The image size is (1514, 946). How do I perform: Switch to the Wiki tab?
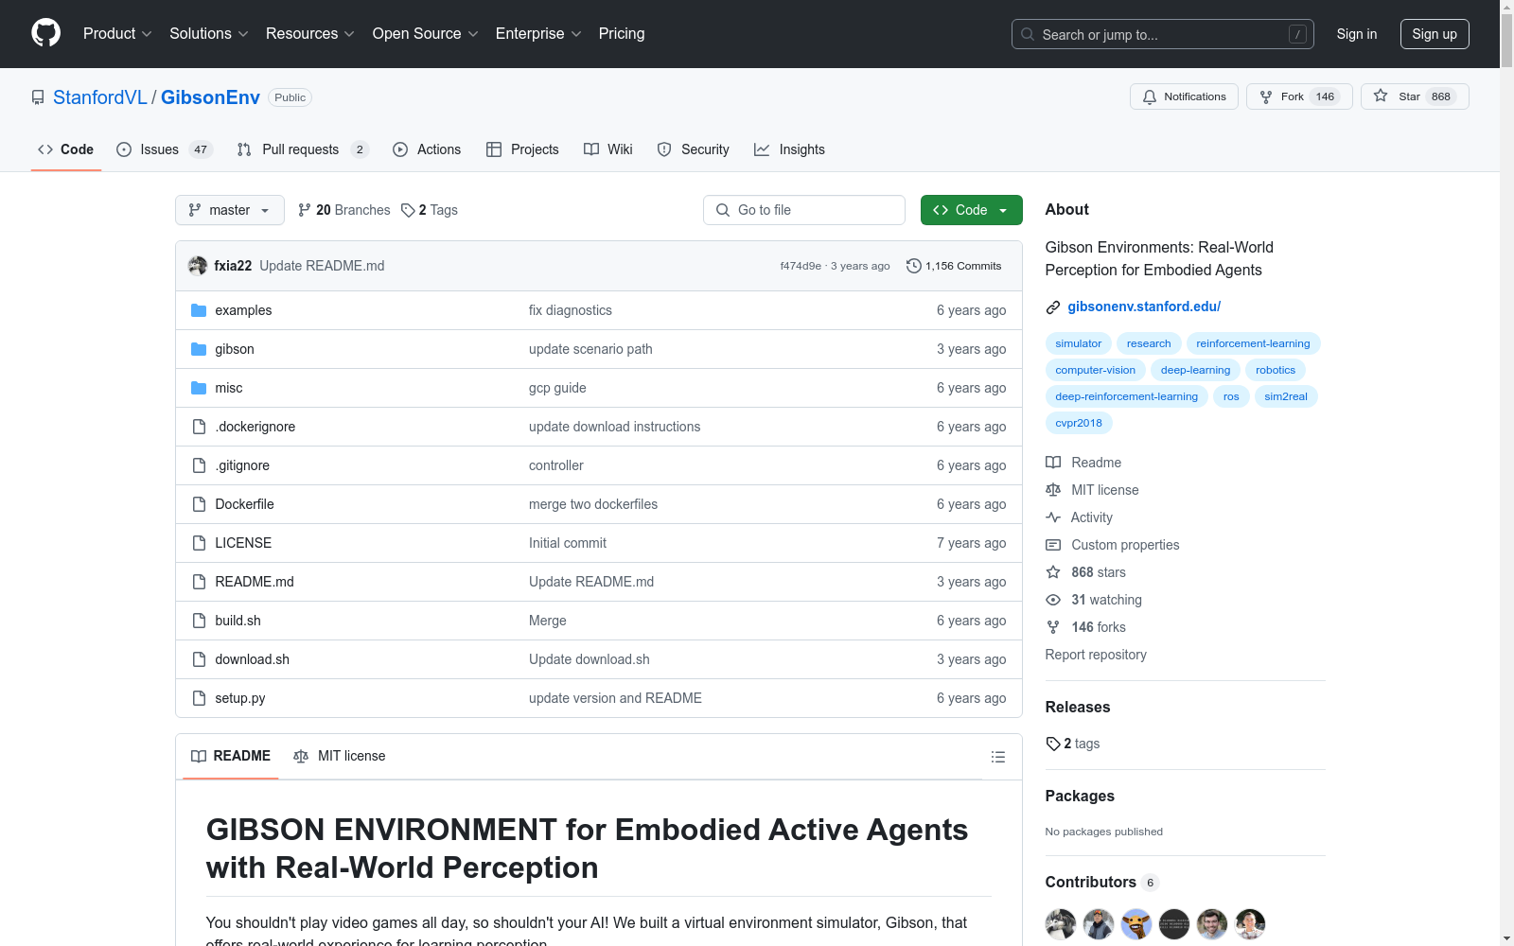pos(608,149)
